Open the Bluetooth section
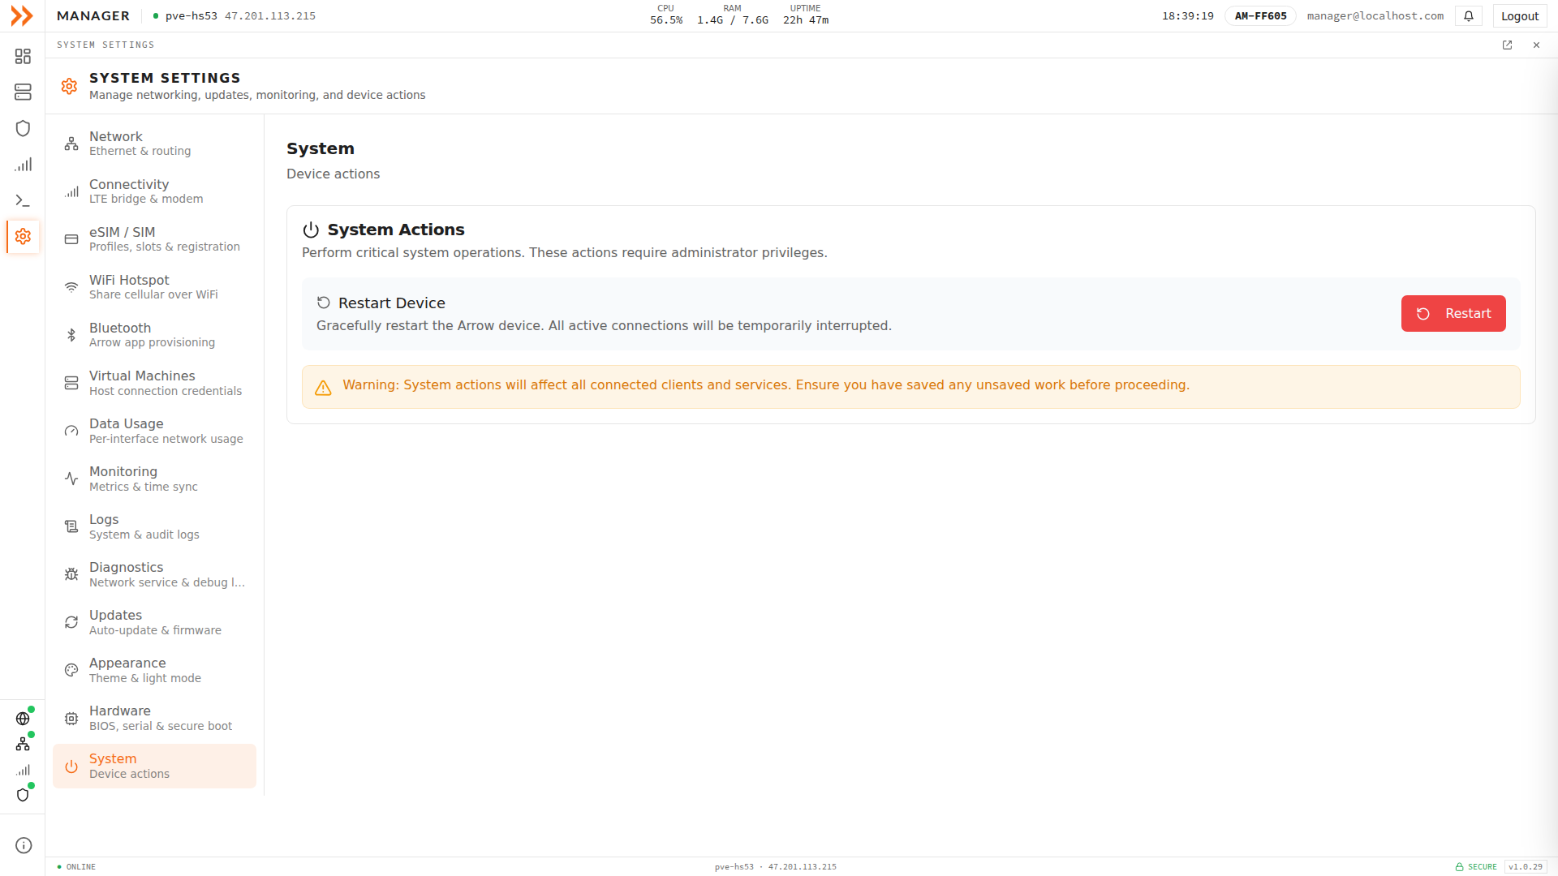This screenshot has width=1558, height=876. pos(154,335)
